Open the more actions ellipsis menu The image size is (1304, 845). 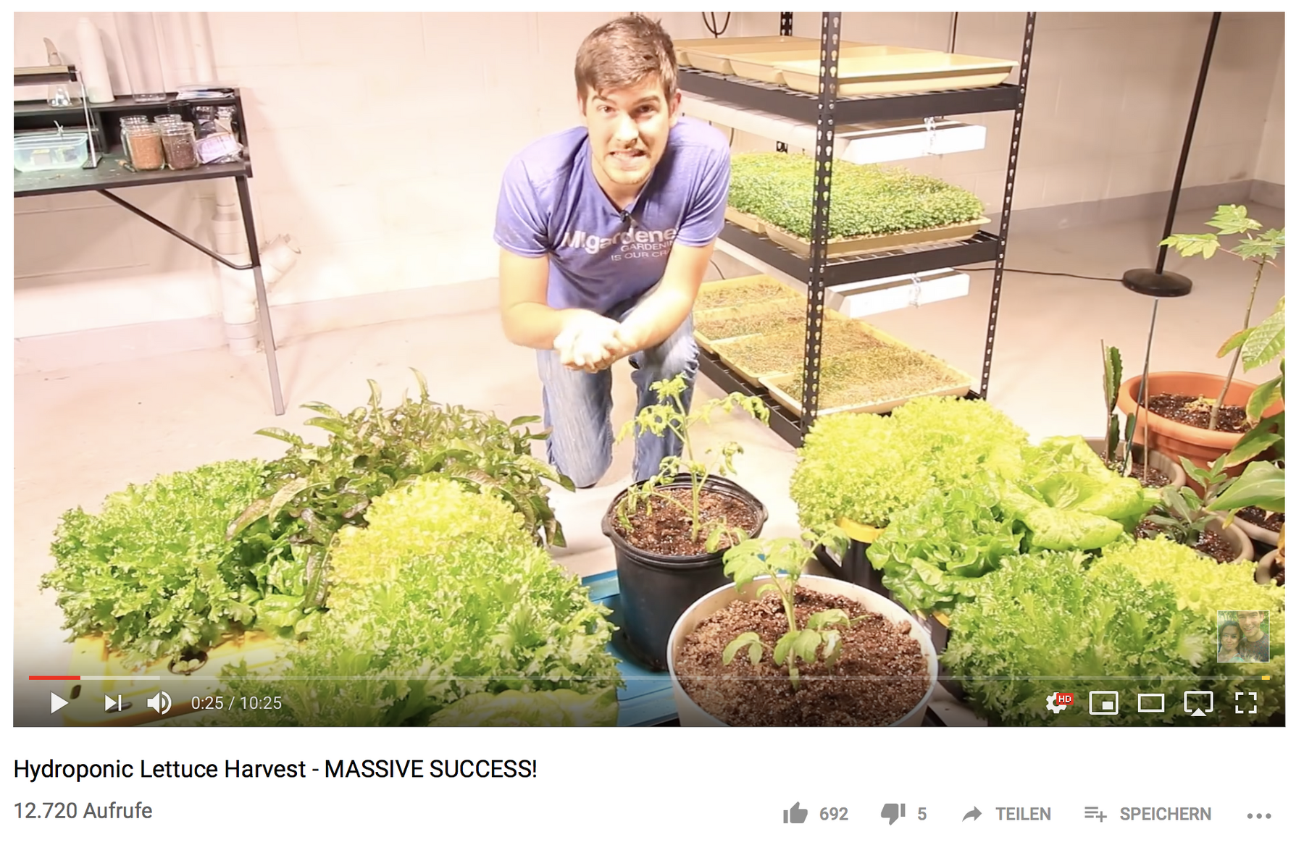[x=1259, y=815]
